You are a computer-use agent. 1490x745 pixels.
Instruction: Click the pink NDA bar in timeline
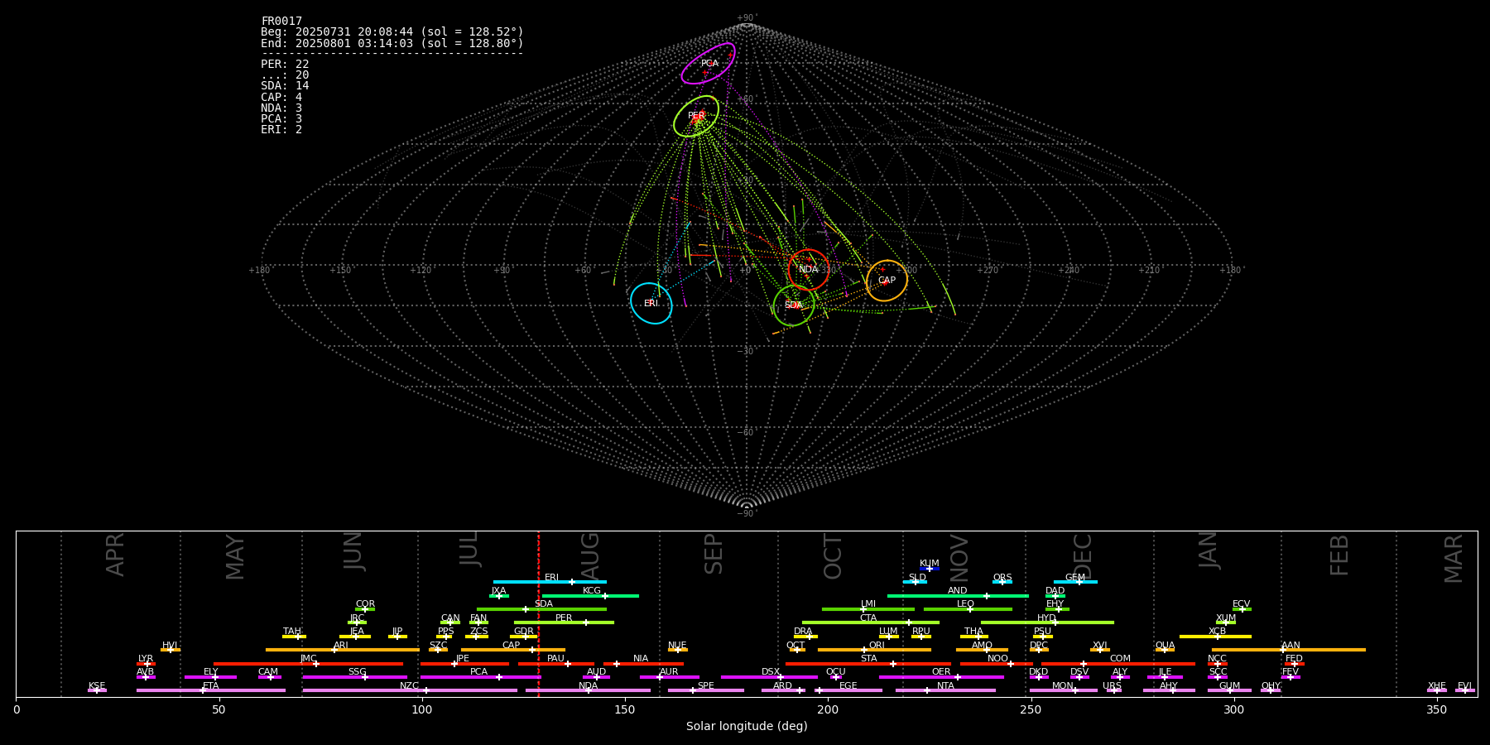point(589,690)
